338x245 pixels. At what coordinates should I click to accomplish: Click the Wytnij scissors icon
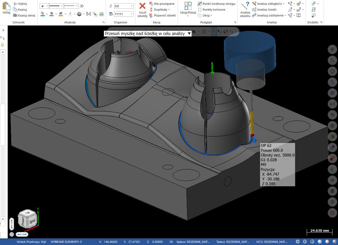[x=15, y=4]
